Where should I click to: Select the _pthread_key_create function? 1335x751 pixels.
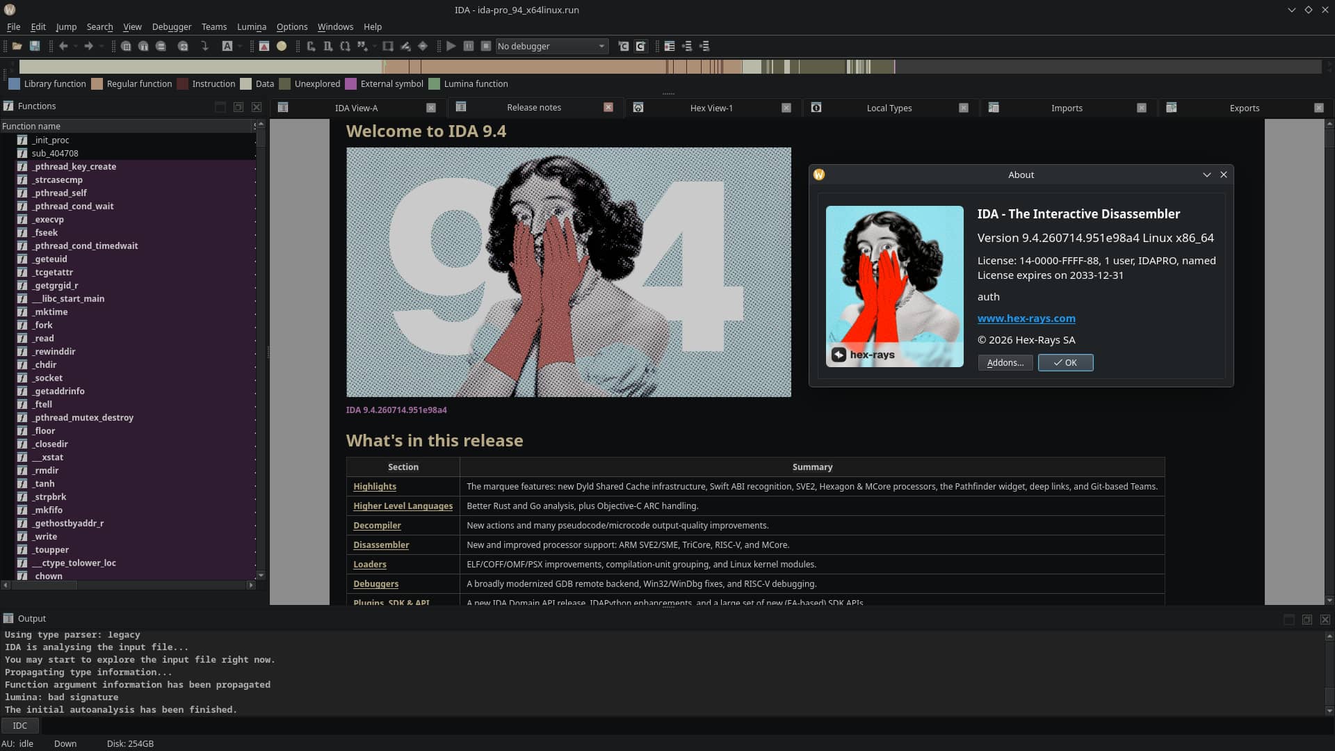pyautogui.click(x=136, y=166)
